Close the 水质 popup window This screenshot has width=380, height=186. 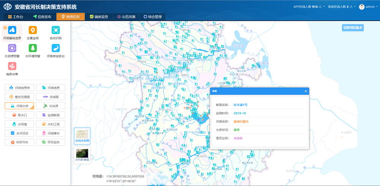pos(306,91)
